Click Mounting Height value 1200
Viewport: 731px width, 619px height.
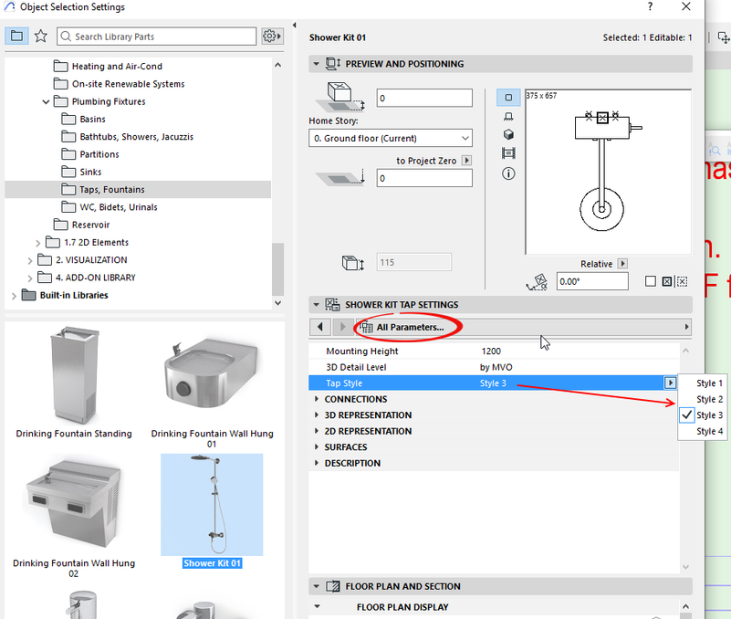tap(491, 351)
